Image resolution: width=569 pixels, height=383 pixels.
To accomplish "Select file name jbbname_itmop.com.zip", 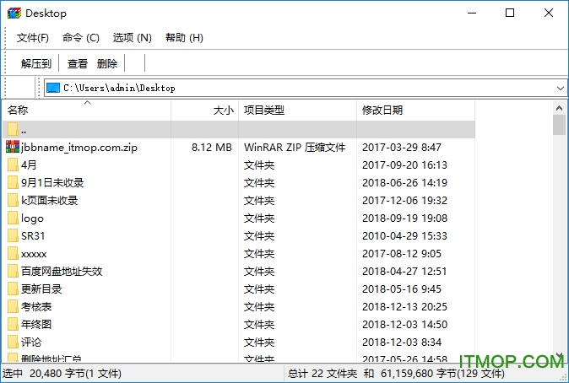I will pos(79,148).
